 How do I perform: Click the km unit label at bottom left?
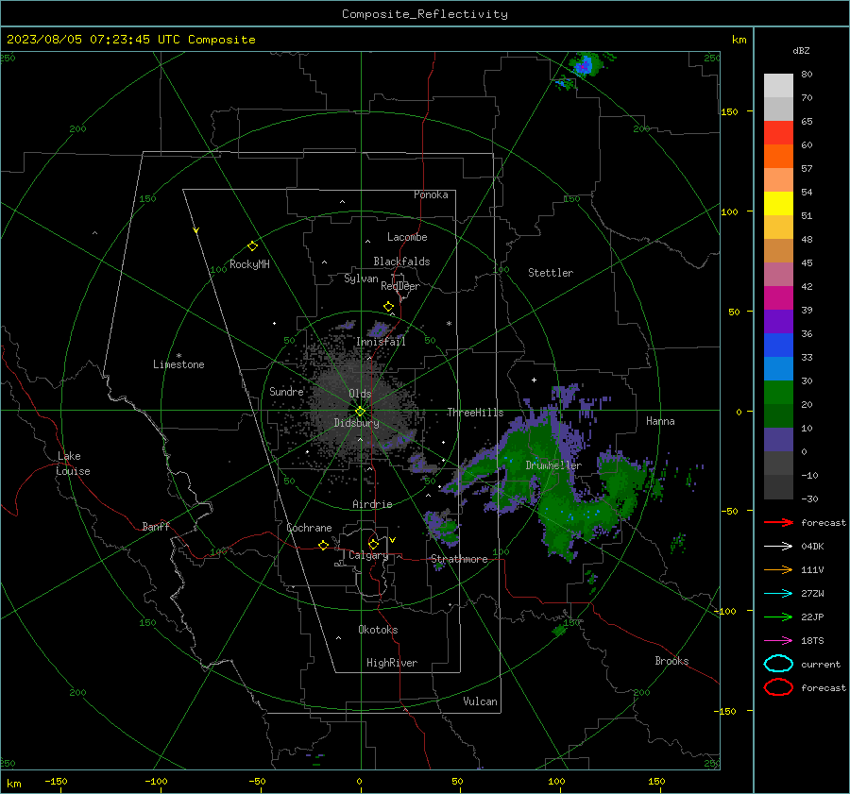point(13,784)
